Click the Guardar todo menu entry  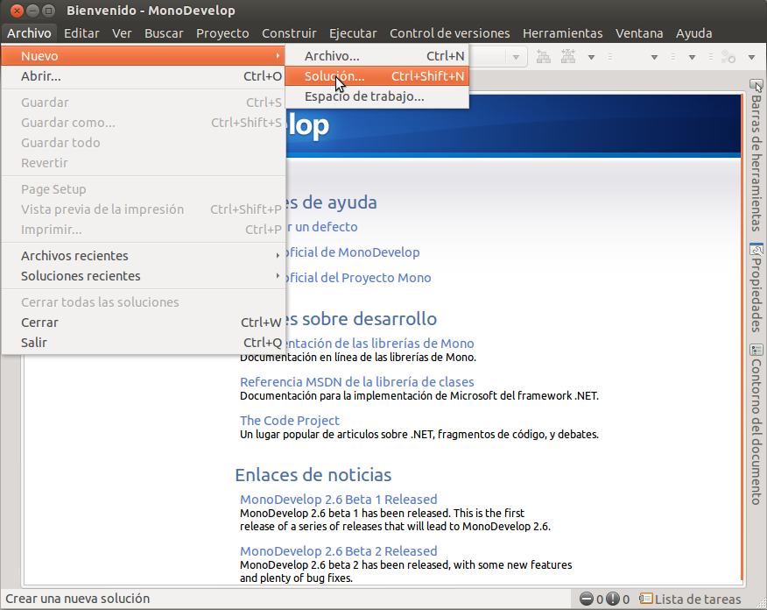144,143
